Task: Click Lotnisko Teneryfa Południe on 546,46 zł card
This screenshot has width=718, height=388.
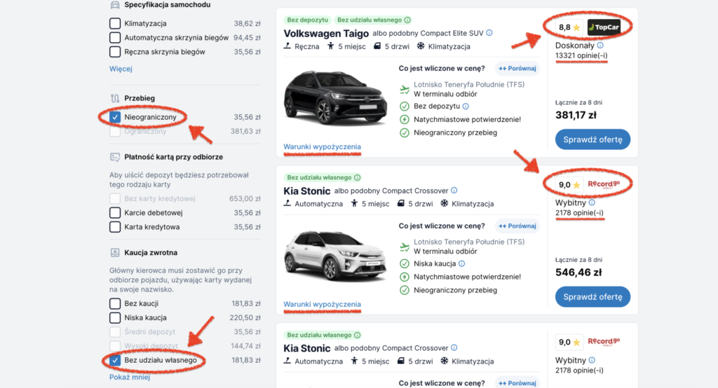Action: click(x=469, y=242)
